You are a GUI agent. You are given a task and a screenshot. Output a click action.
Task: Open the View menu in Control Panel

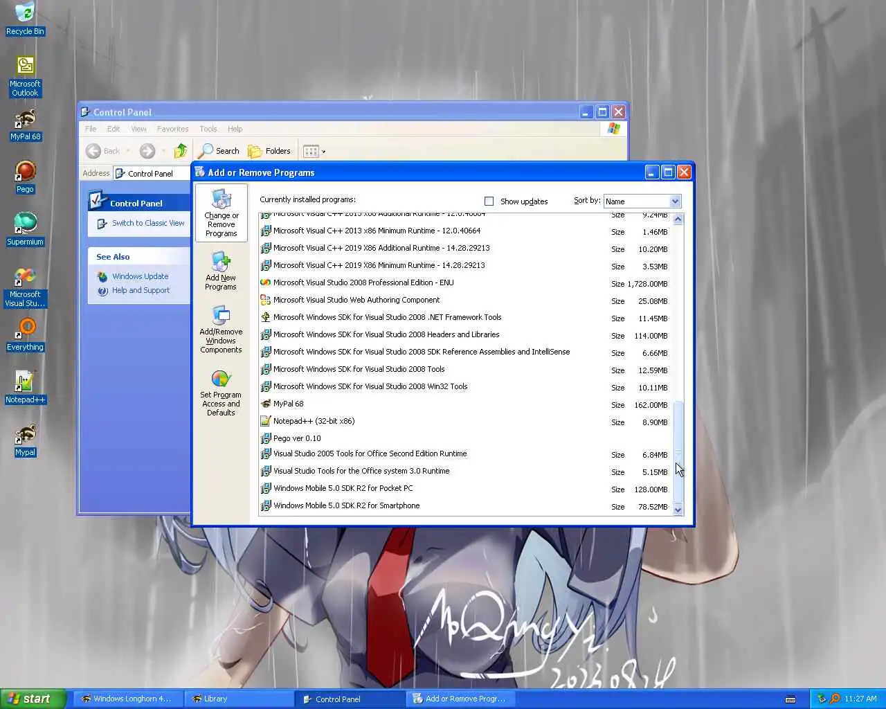point(138,129)
